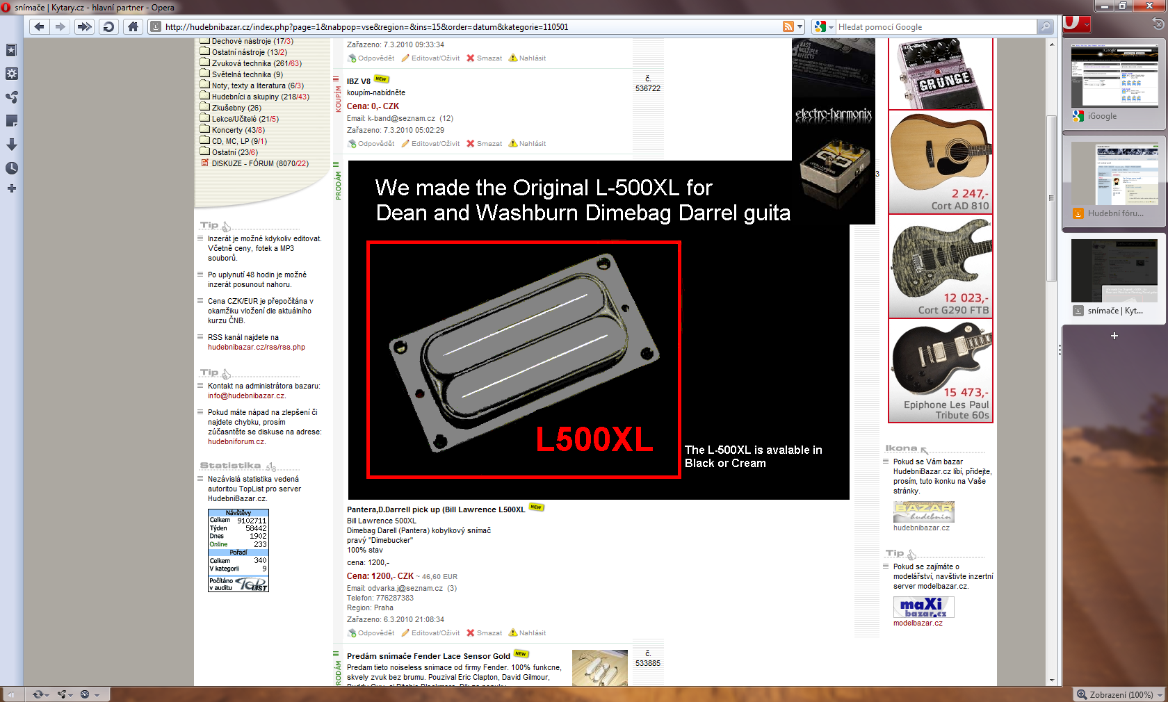The width and height of the screenshot is (1168, 702).
Task: Open the Cort AD 810 guitar ad
Action: pos(940,162)
